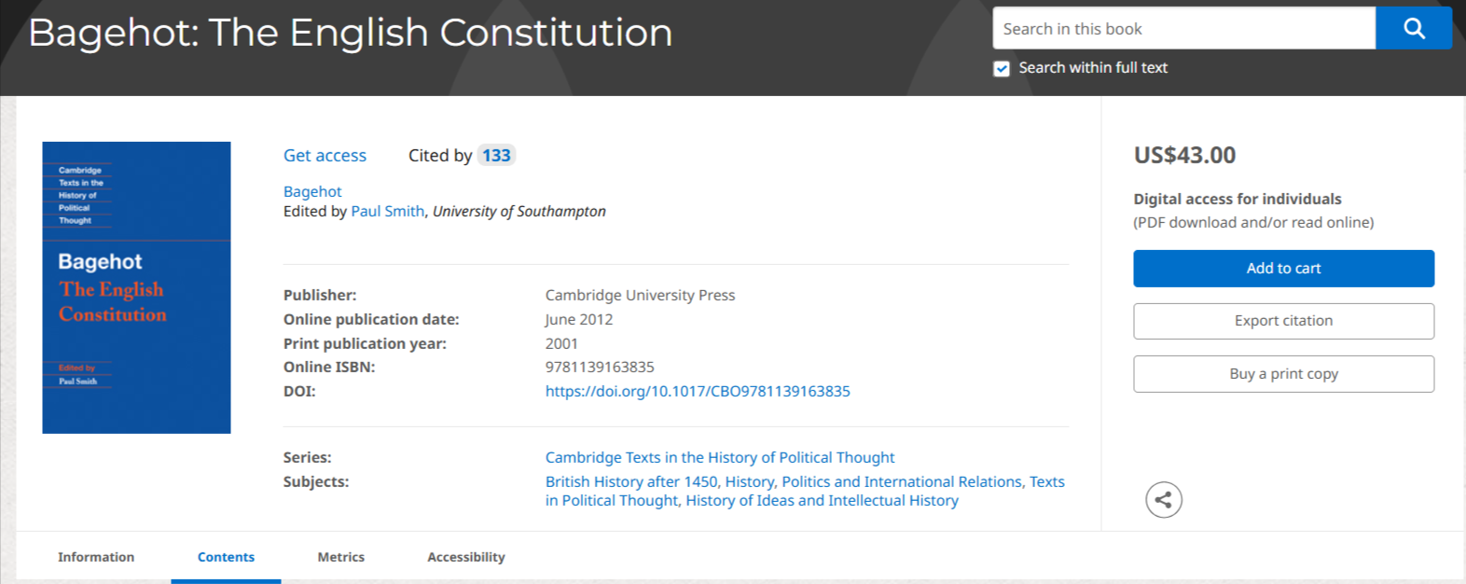Click the Get access link
1466x584 pixels.
pyautogui.click(x=325, y=156)
